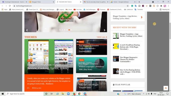Open the AdsTxtManager bookmark
Viewport: 171px width, 96px height.
point(90,10)
